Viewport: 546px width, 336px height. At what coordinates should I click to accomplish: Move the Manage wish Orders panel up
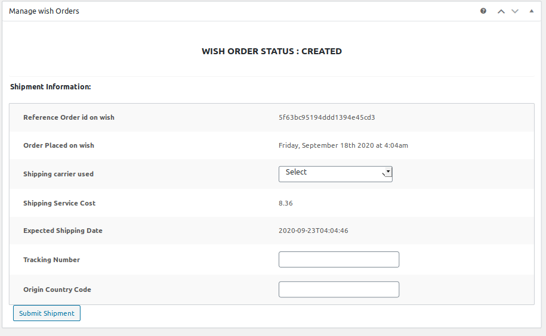pyautogui.click(x=501, y=11)
